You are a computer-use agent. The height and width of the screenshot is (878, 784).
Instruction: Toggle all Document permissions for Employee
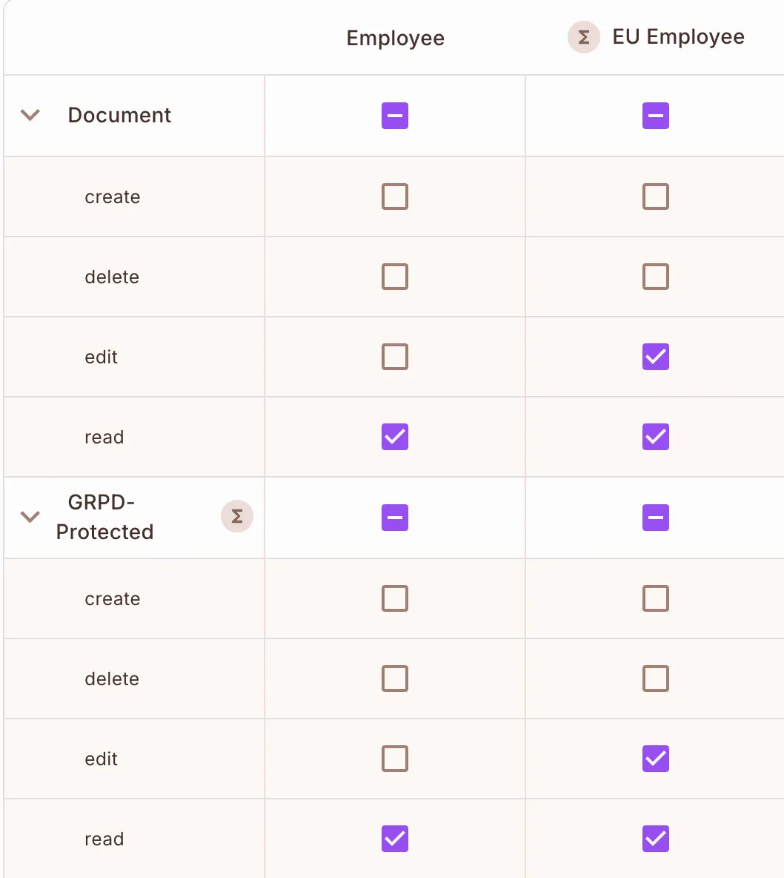pos(395,116)
